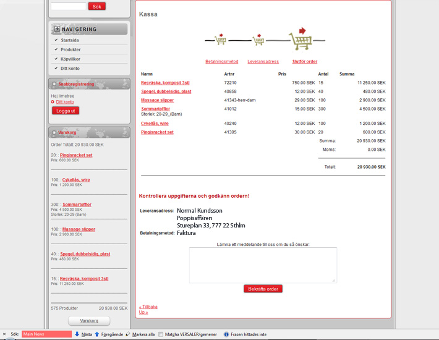Click Order Totalt text in sidebar

(77, 145)
